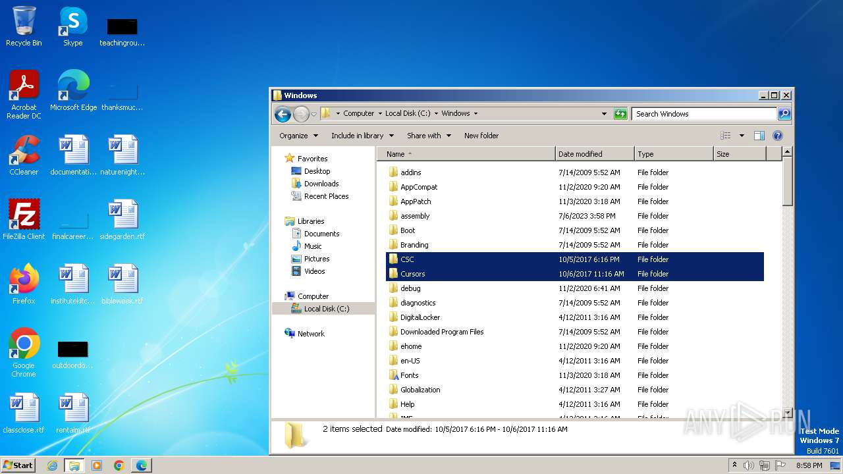This screenshot has height=474, width=843.
Task: Select the classclose.rtf desktop file
Action: coord(24,413)
